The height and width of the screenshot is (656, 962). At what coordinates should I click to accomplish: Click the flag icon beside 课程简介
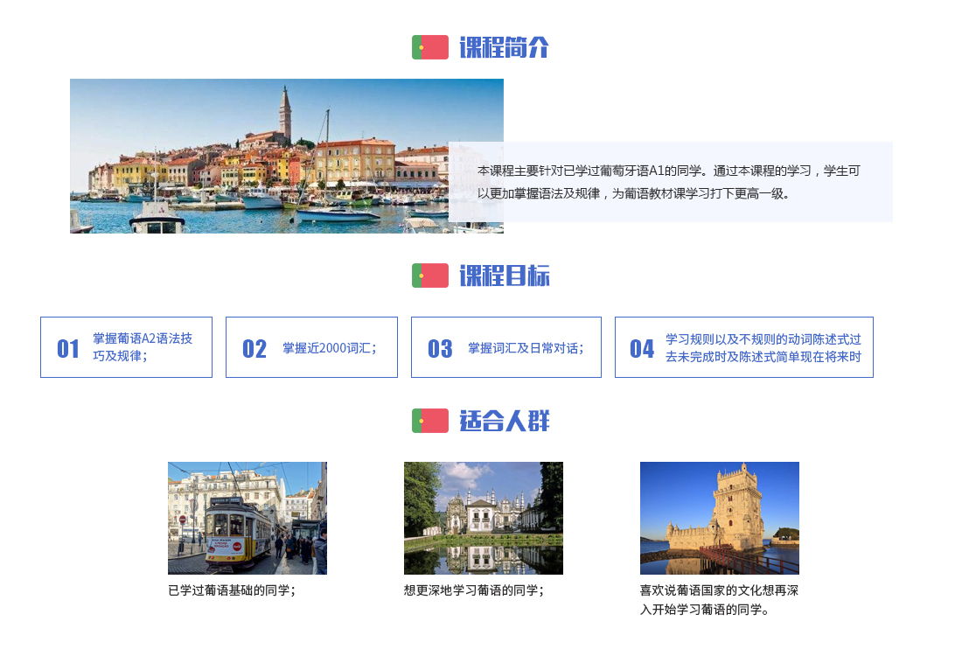pos(430,47)
